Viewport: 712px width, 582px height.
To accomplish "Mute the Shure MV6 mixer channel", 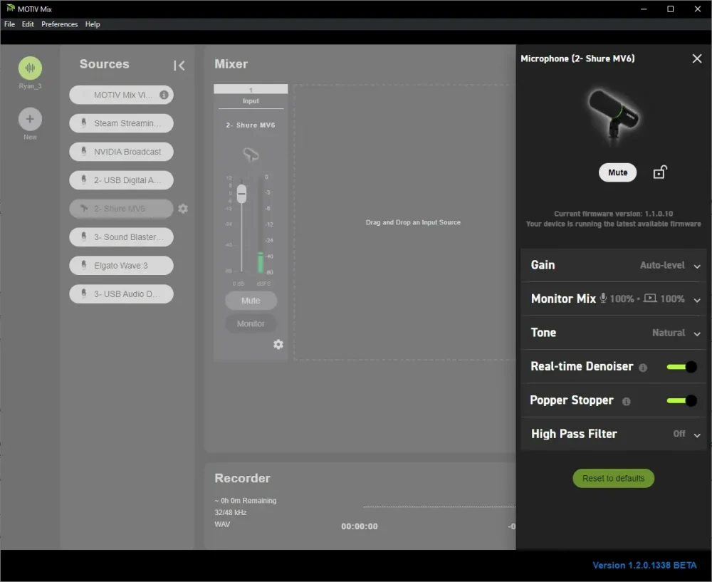I will coord(251,301).
